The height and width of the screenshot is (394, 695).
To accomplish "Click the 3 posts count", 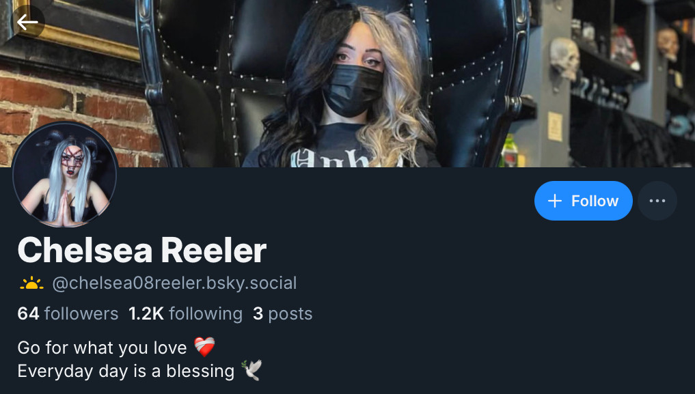I will pos(282,313).
